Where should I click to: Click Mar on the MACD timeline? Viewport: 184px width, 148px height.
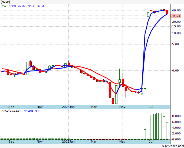[x=94, y=141]
